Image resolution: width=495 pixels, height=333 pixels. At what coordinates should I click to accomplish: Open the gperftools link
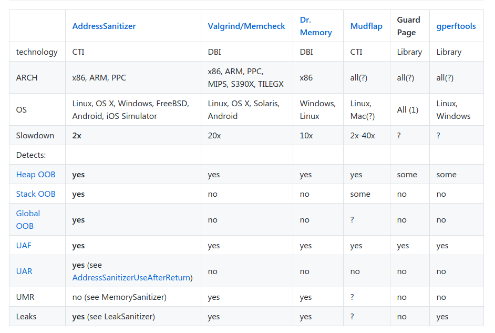pyautogui.click(x=456, y=26)
